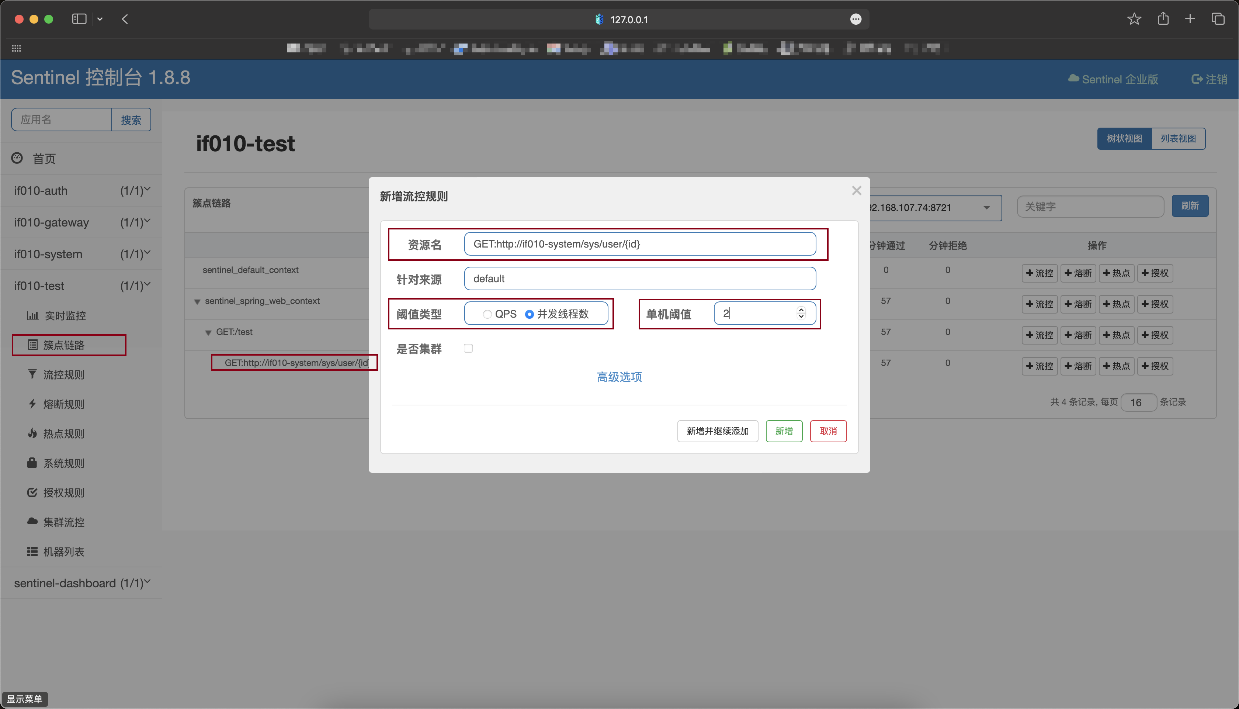Open the Sentinel 企业版 link

click(x=1113, y=79)
